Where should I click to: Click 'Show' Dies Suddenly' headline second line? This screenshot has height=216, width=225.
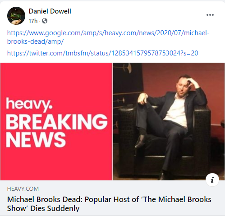43,208
